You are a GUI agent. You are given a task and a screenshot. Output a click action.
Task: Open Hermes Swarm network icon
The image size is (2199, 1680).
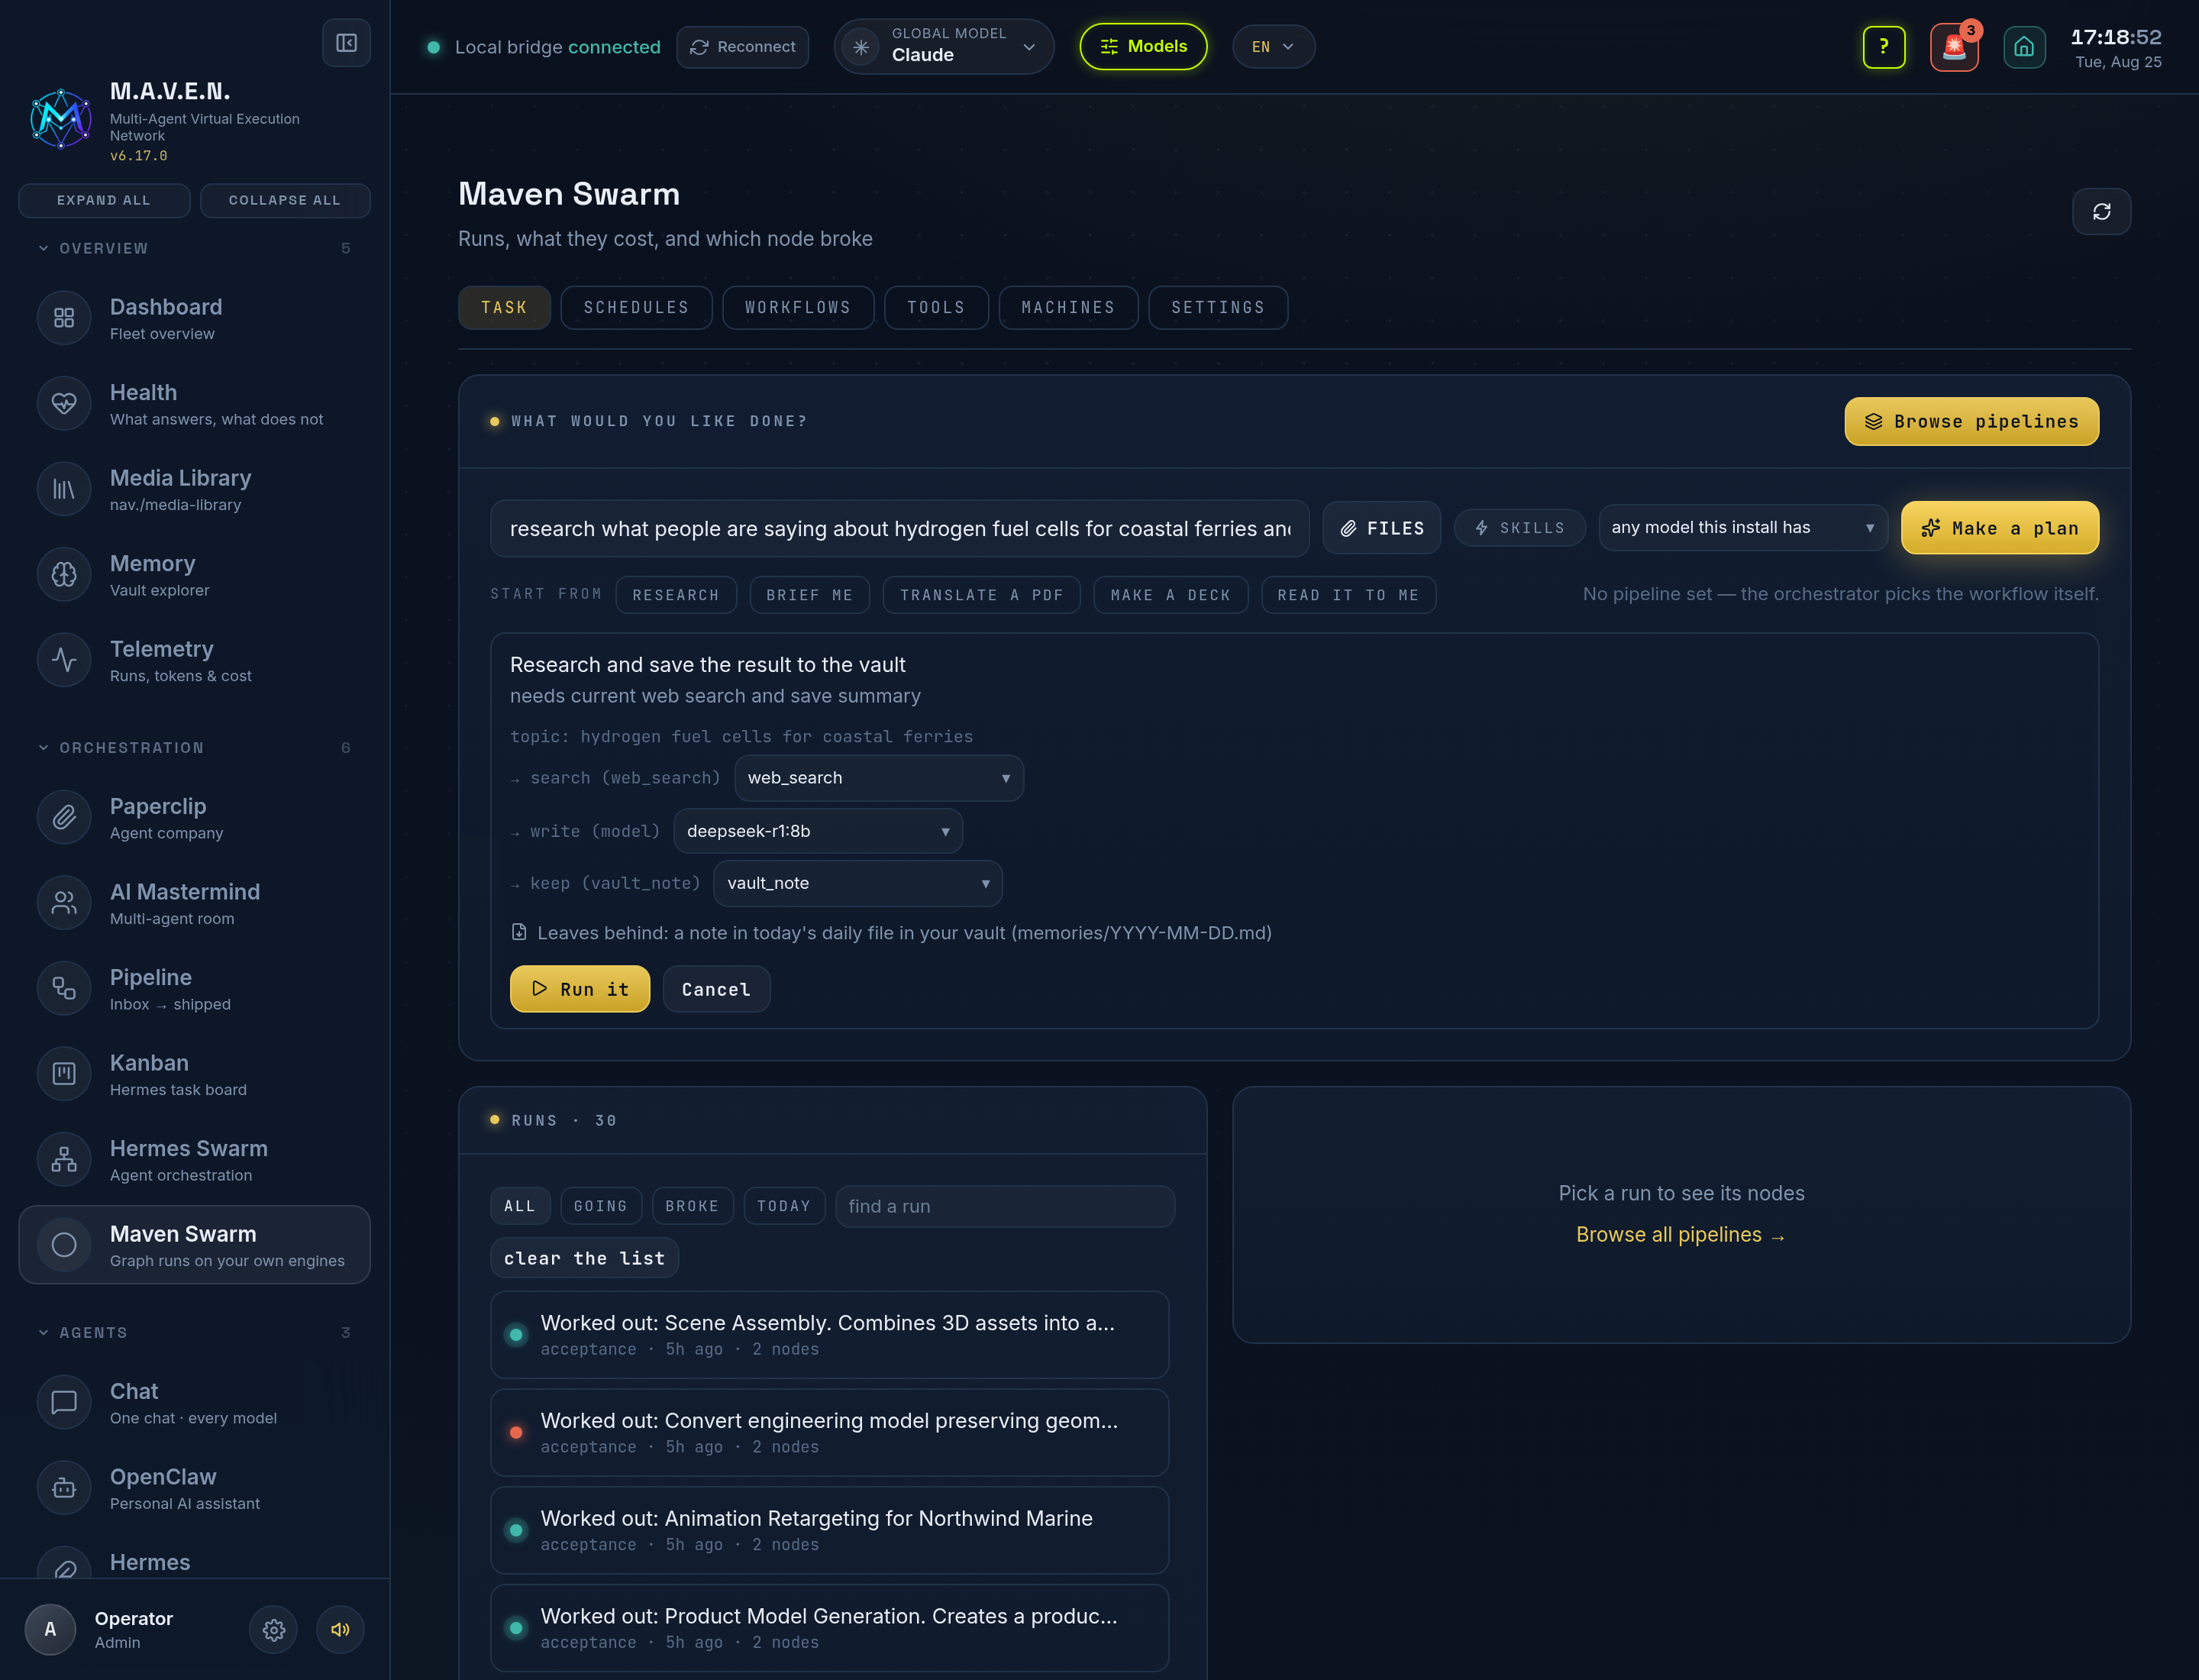click(x=64, y=1159)
